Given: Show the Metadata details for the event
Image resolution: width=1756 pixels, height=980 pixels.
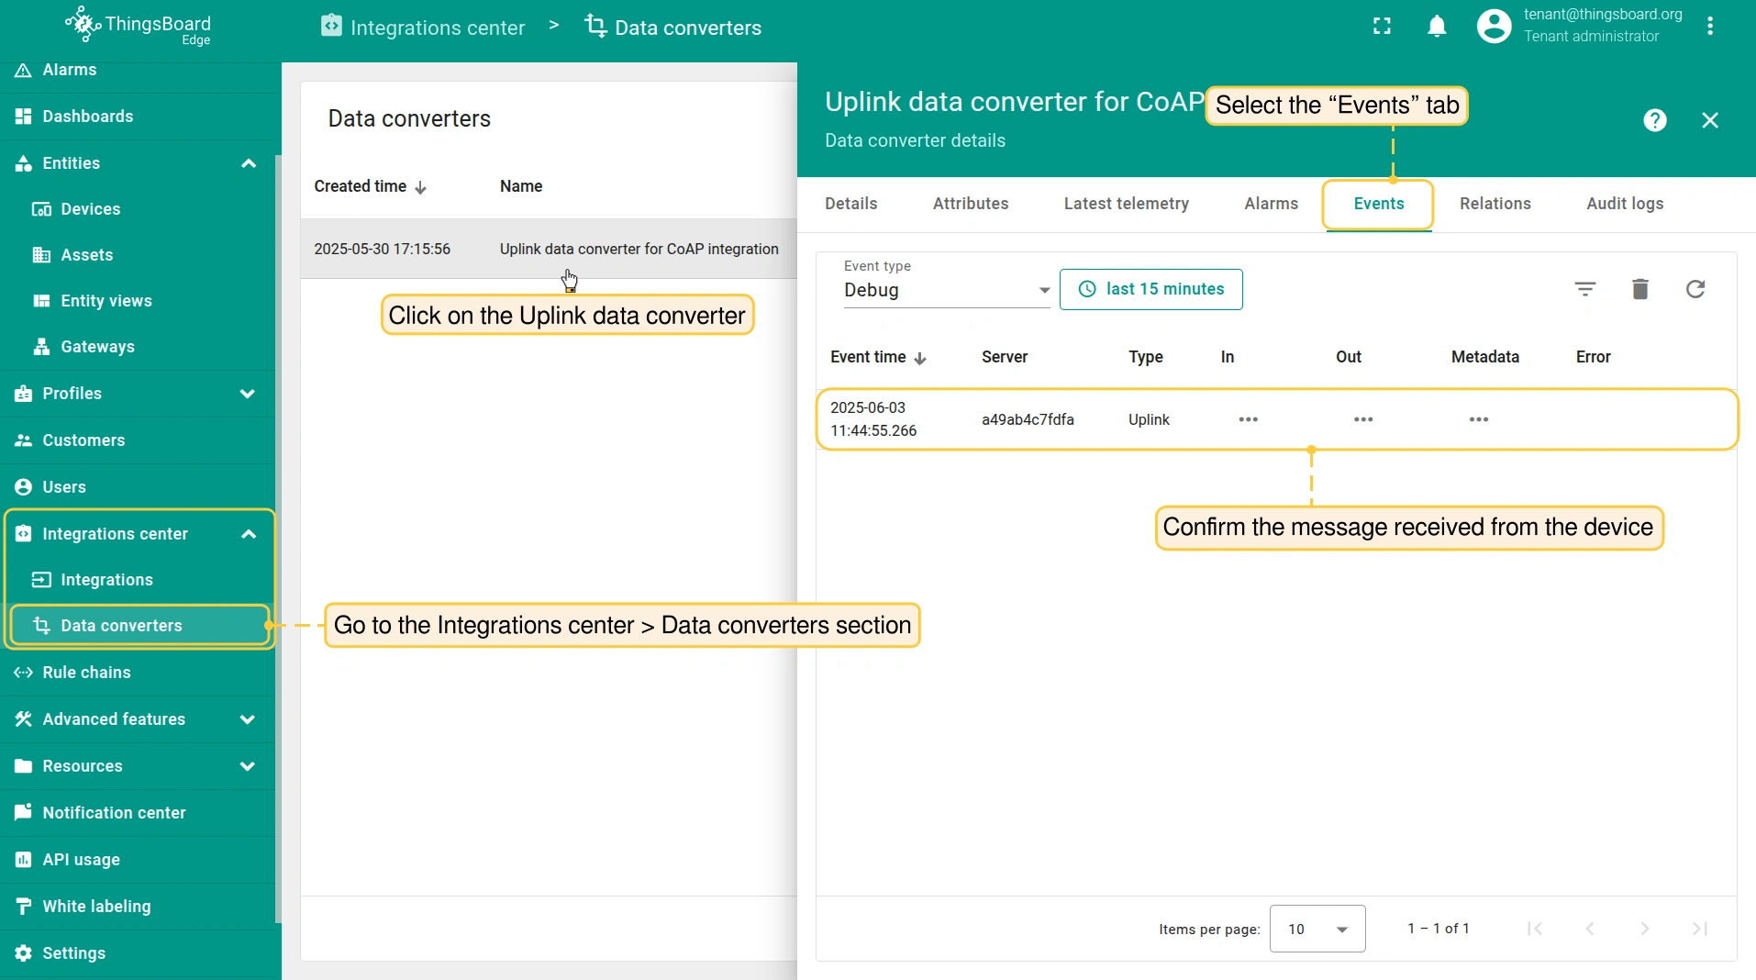Looking at the screenshot, I should tap(1478, 419).
